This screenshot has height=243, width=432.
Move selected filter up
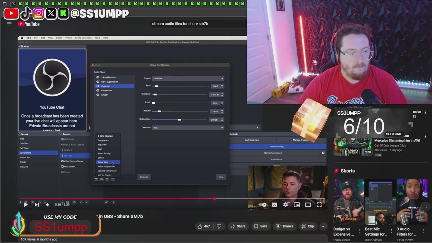coord(107,179)
